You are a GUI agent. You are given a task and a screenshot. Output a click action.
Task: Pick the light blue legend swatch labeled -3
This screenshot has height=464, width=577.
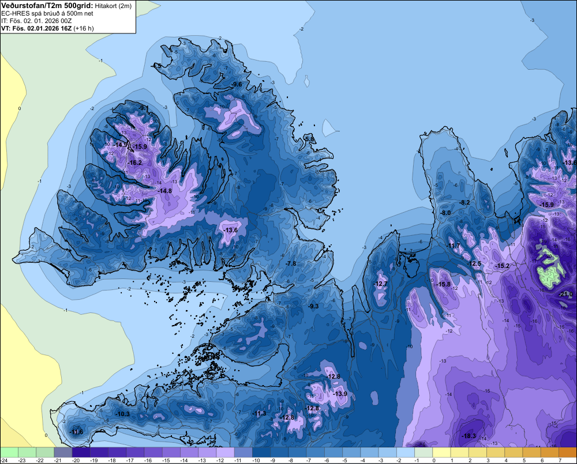pos(388,452)
